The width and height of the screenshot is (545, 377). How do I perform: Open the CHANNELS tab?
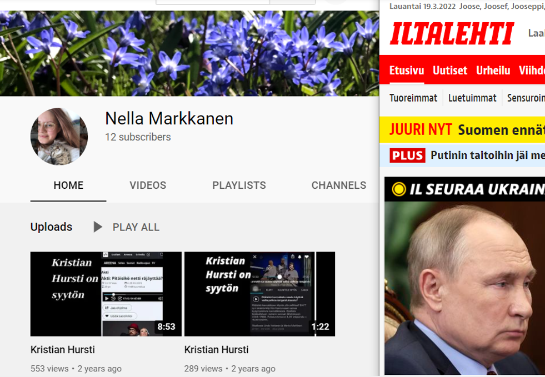point(339,185)
